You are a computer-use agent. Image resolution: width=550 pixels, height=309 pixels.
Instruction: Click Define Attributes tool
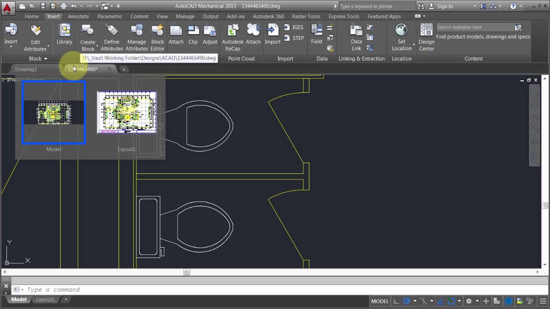tap(112, 38)
